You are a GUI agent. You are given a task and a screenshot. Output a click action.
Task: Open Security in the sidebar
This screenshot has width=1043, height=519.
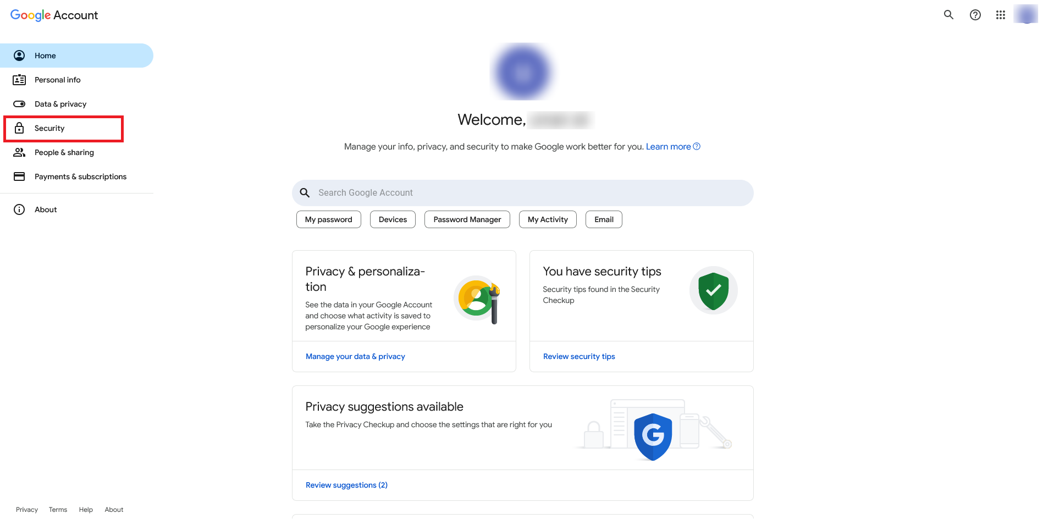point(49,128)
